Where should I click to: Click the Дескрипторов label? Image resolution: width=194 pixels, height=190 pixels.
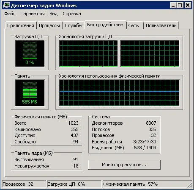click(107, 123)
